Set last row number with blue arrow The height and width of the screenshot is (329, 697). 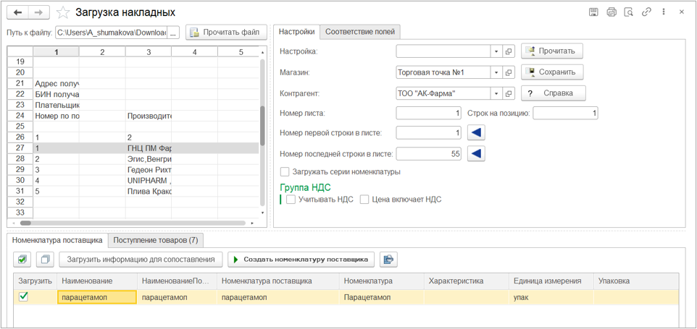pos(476,153)
